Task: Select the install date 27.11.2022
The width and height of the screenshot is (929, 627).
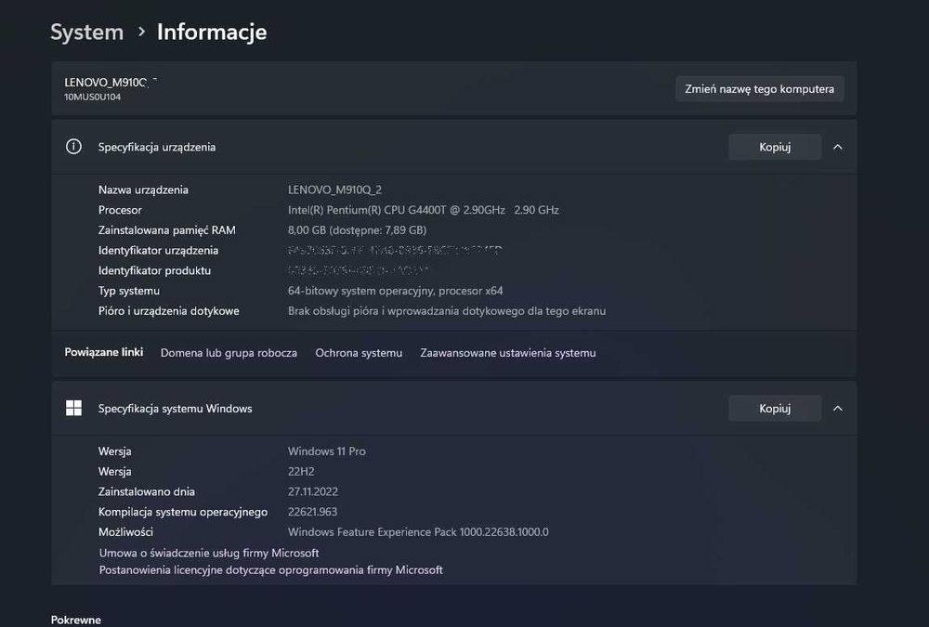Action: pyautogui.click(x=313, y=492)
